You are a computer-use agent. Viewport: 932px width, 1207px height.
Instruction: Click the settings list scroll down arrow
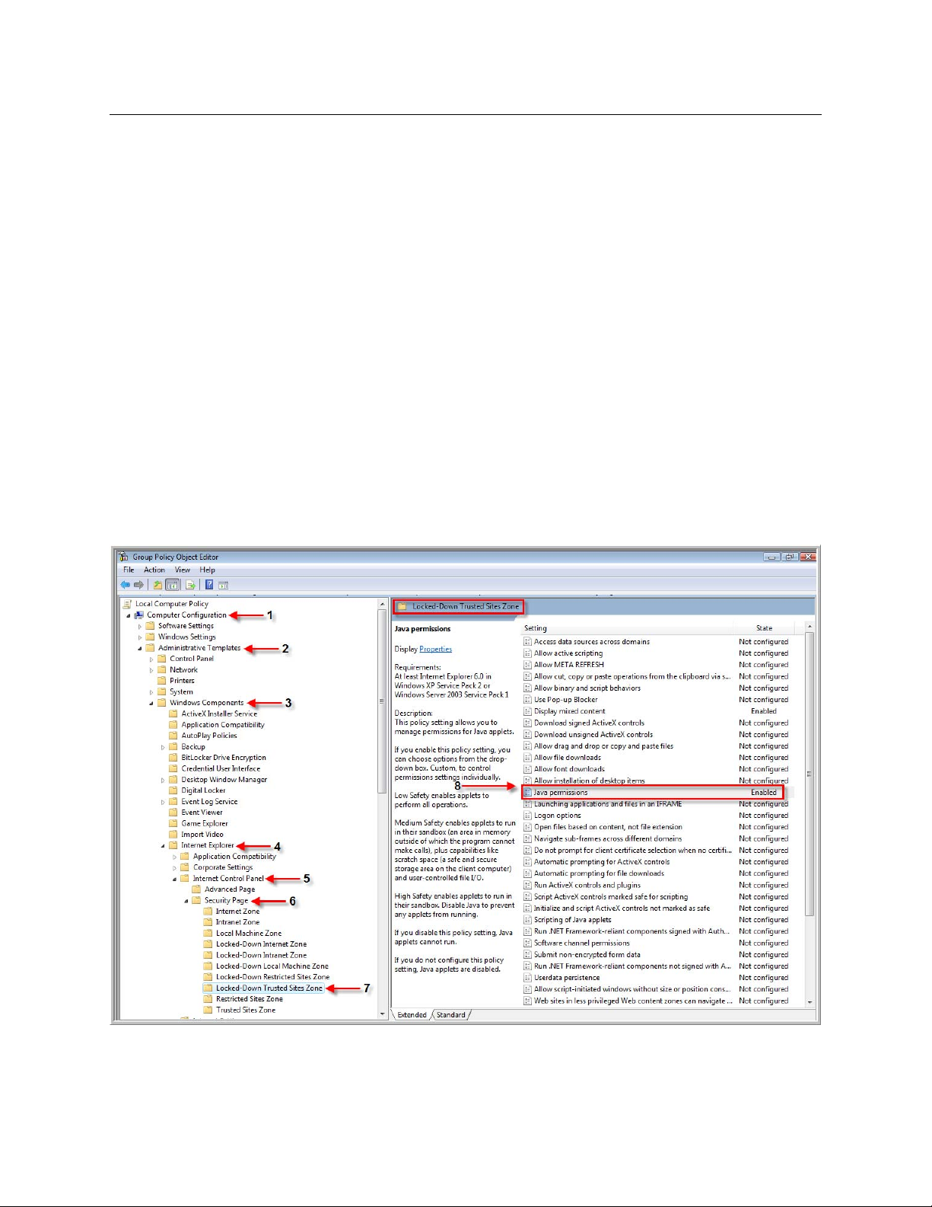pos(810,1002)
